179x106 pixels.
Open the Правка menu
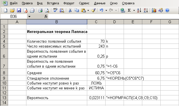[27, 3]
